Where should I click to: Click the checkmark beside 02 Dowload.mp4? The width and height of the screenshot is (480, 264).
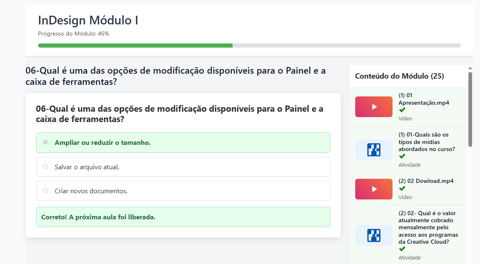coord(401,188)
